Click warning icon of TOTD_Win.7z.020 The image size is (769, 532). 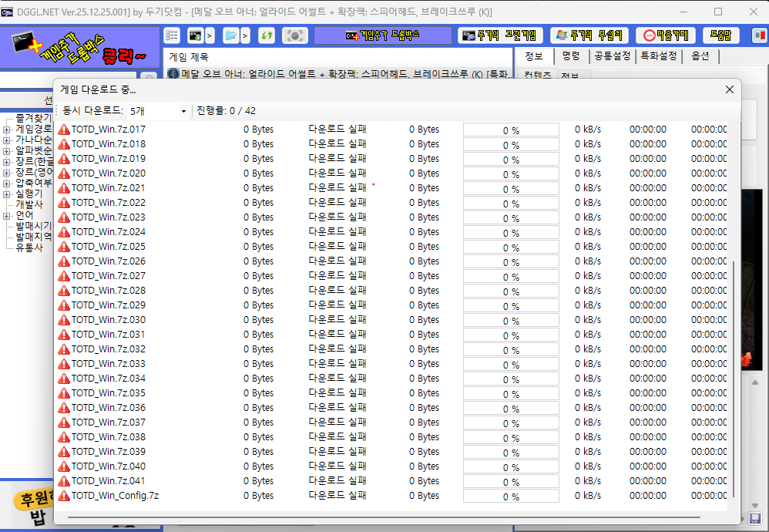[64, 173]
